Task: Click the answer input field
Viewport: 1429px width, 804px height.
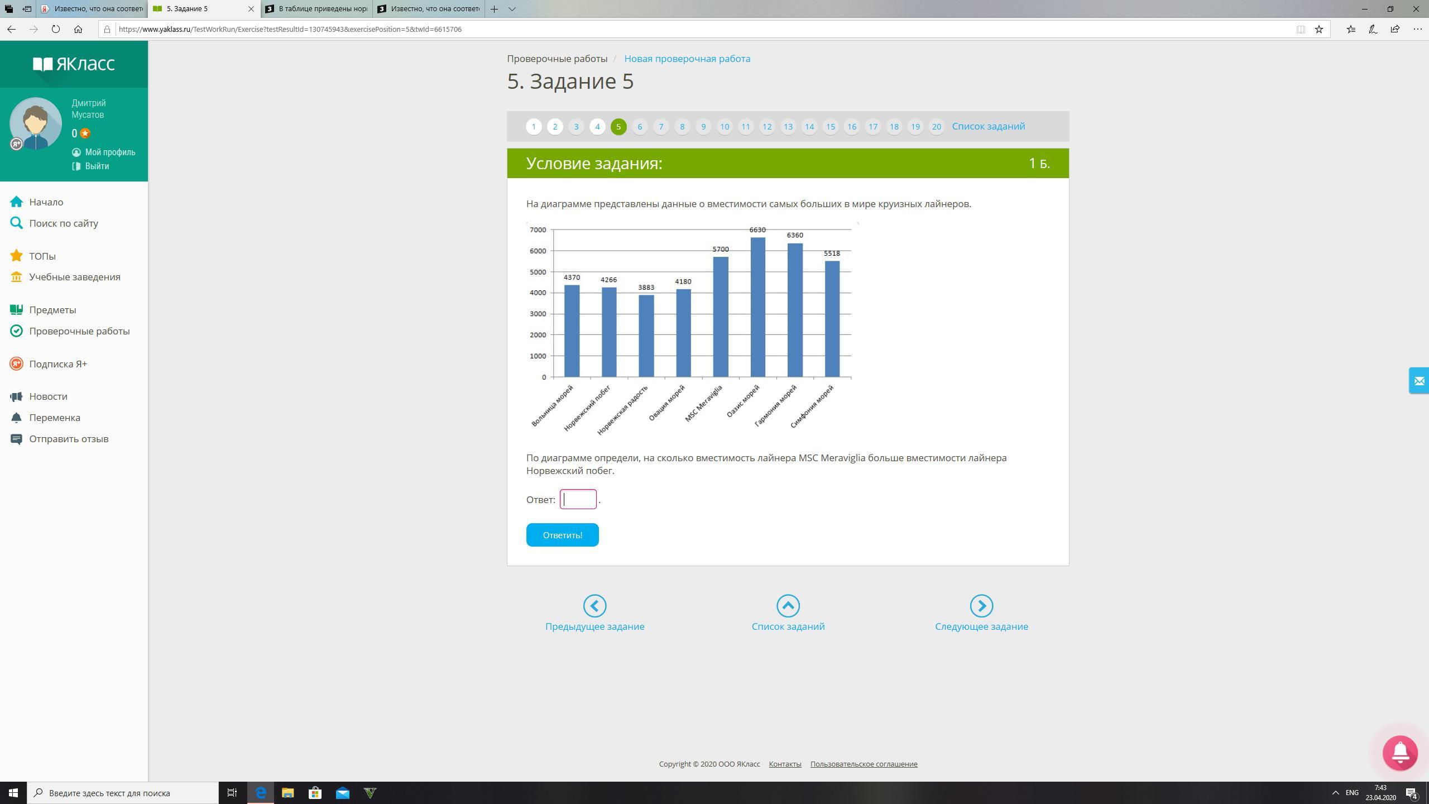Action: 578,499
